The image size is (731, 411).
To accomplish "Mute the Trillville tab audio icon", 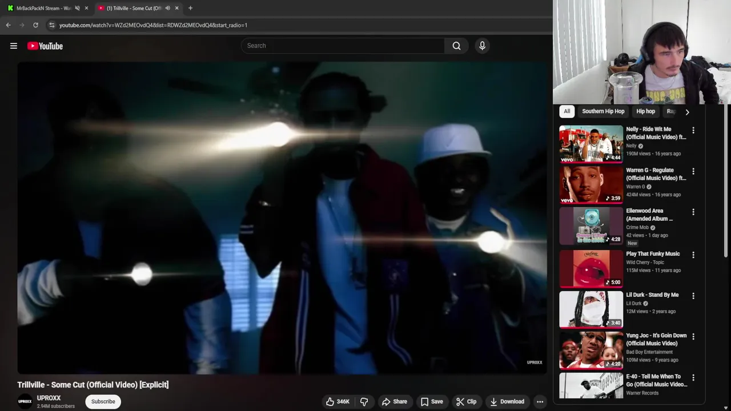I will (167, 8).
